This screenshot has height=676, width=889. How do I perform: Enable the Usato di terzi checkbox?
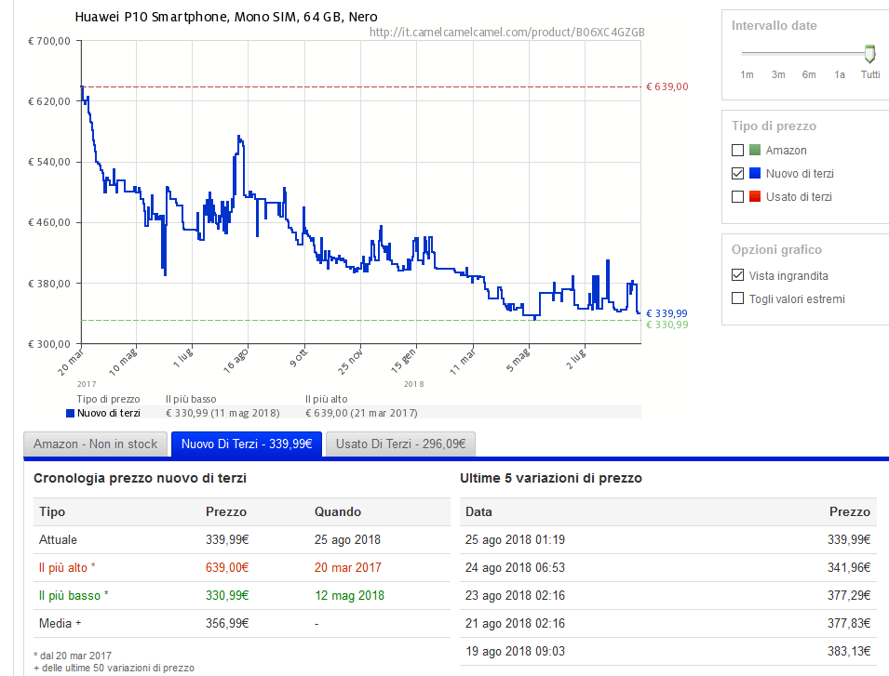(x=738, y=197)
